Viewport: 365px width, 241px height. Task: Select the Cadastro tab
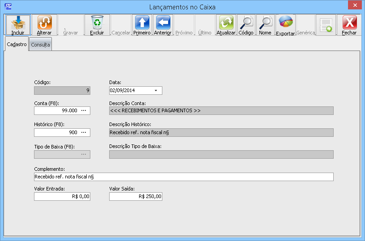tap(17, 44)
